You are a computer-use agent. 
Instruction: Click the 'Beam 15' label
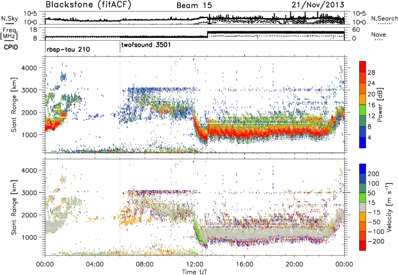pos(195,5)
